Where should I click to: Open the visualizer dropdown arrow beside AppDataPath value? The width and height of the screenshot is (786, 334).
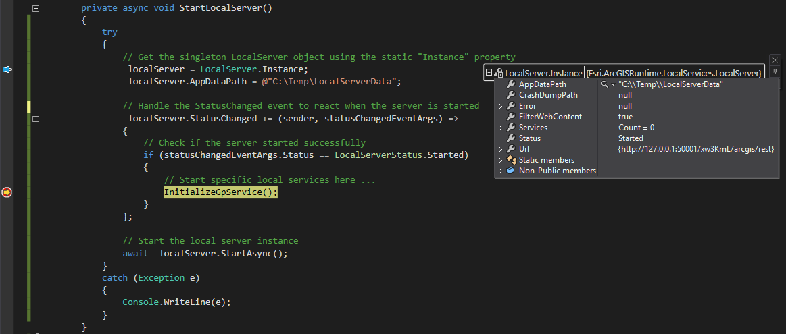(x=612, y=84)
